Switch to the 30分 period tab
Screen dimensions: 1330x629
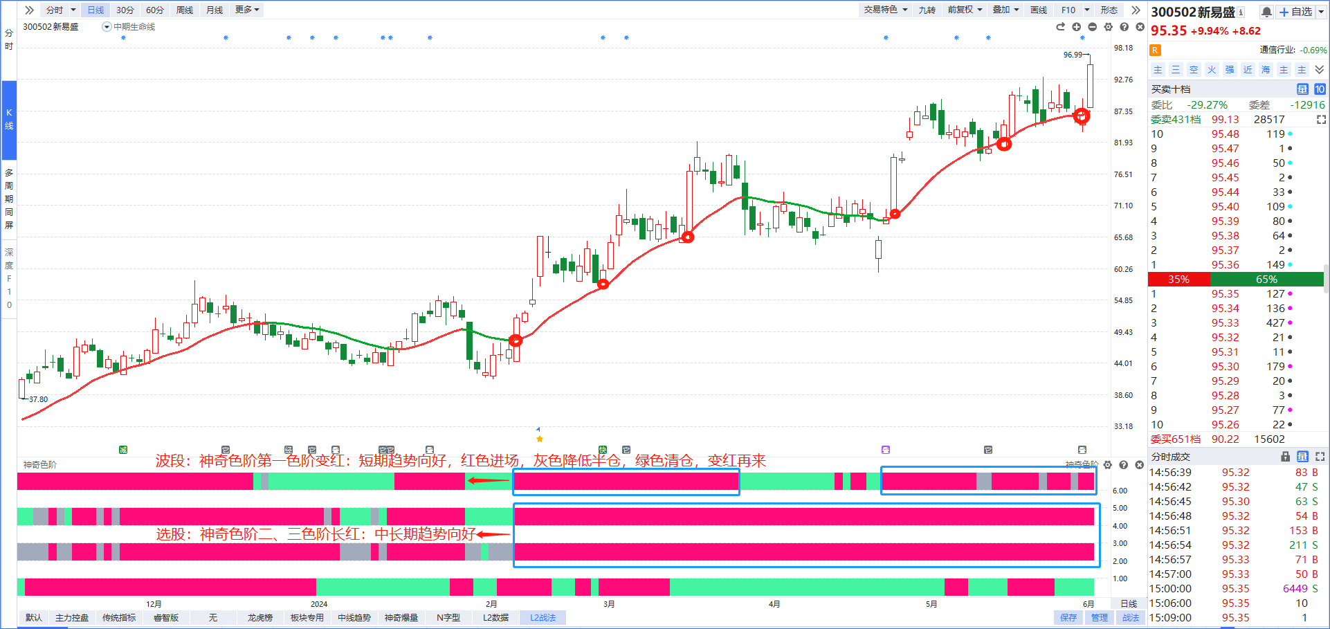125,10
